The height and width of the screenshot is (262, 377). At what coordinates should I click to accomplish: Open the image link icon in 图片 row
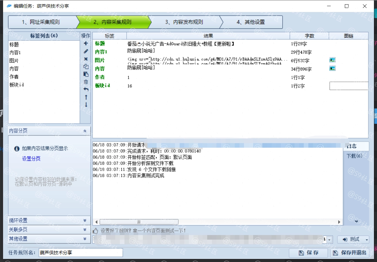click(x=333, y=60)
